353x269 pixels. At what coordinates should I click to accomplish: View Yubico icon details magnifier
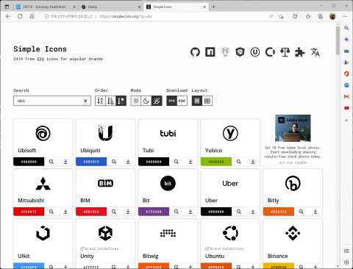tap(238, 162)
